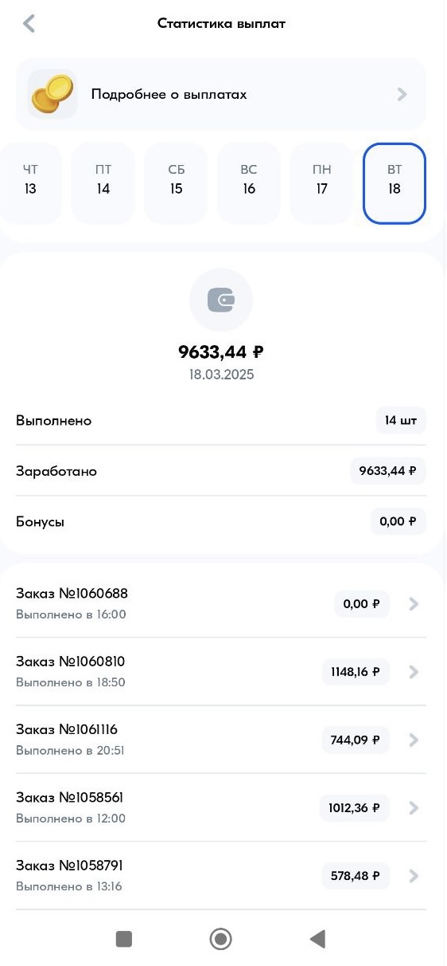Tap the 1148,16 ₽ payout amount
The image size is (447, 966).
pos(356,672)
